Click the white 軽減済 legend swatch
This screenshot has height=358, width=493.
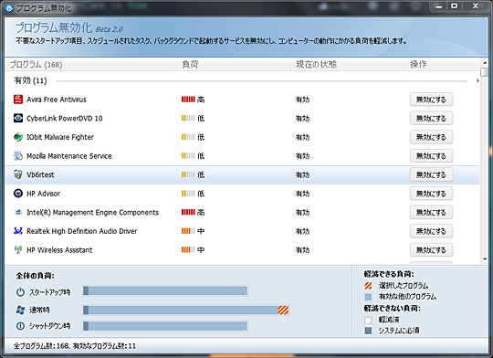[368, 320]
